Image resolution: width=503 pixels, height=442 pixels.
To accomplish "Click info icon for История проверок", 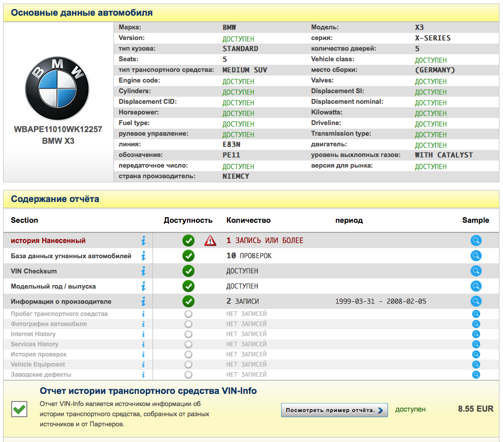I will [143, 354].
